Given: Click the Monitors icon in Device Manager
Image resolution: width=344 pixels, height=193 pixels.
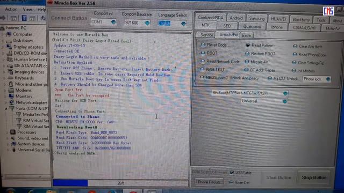Looking at the screenshot, I should point(11,96).
